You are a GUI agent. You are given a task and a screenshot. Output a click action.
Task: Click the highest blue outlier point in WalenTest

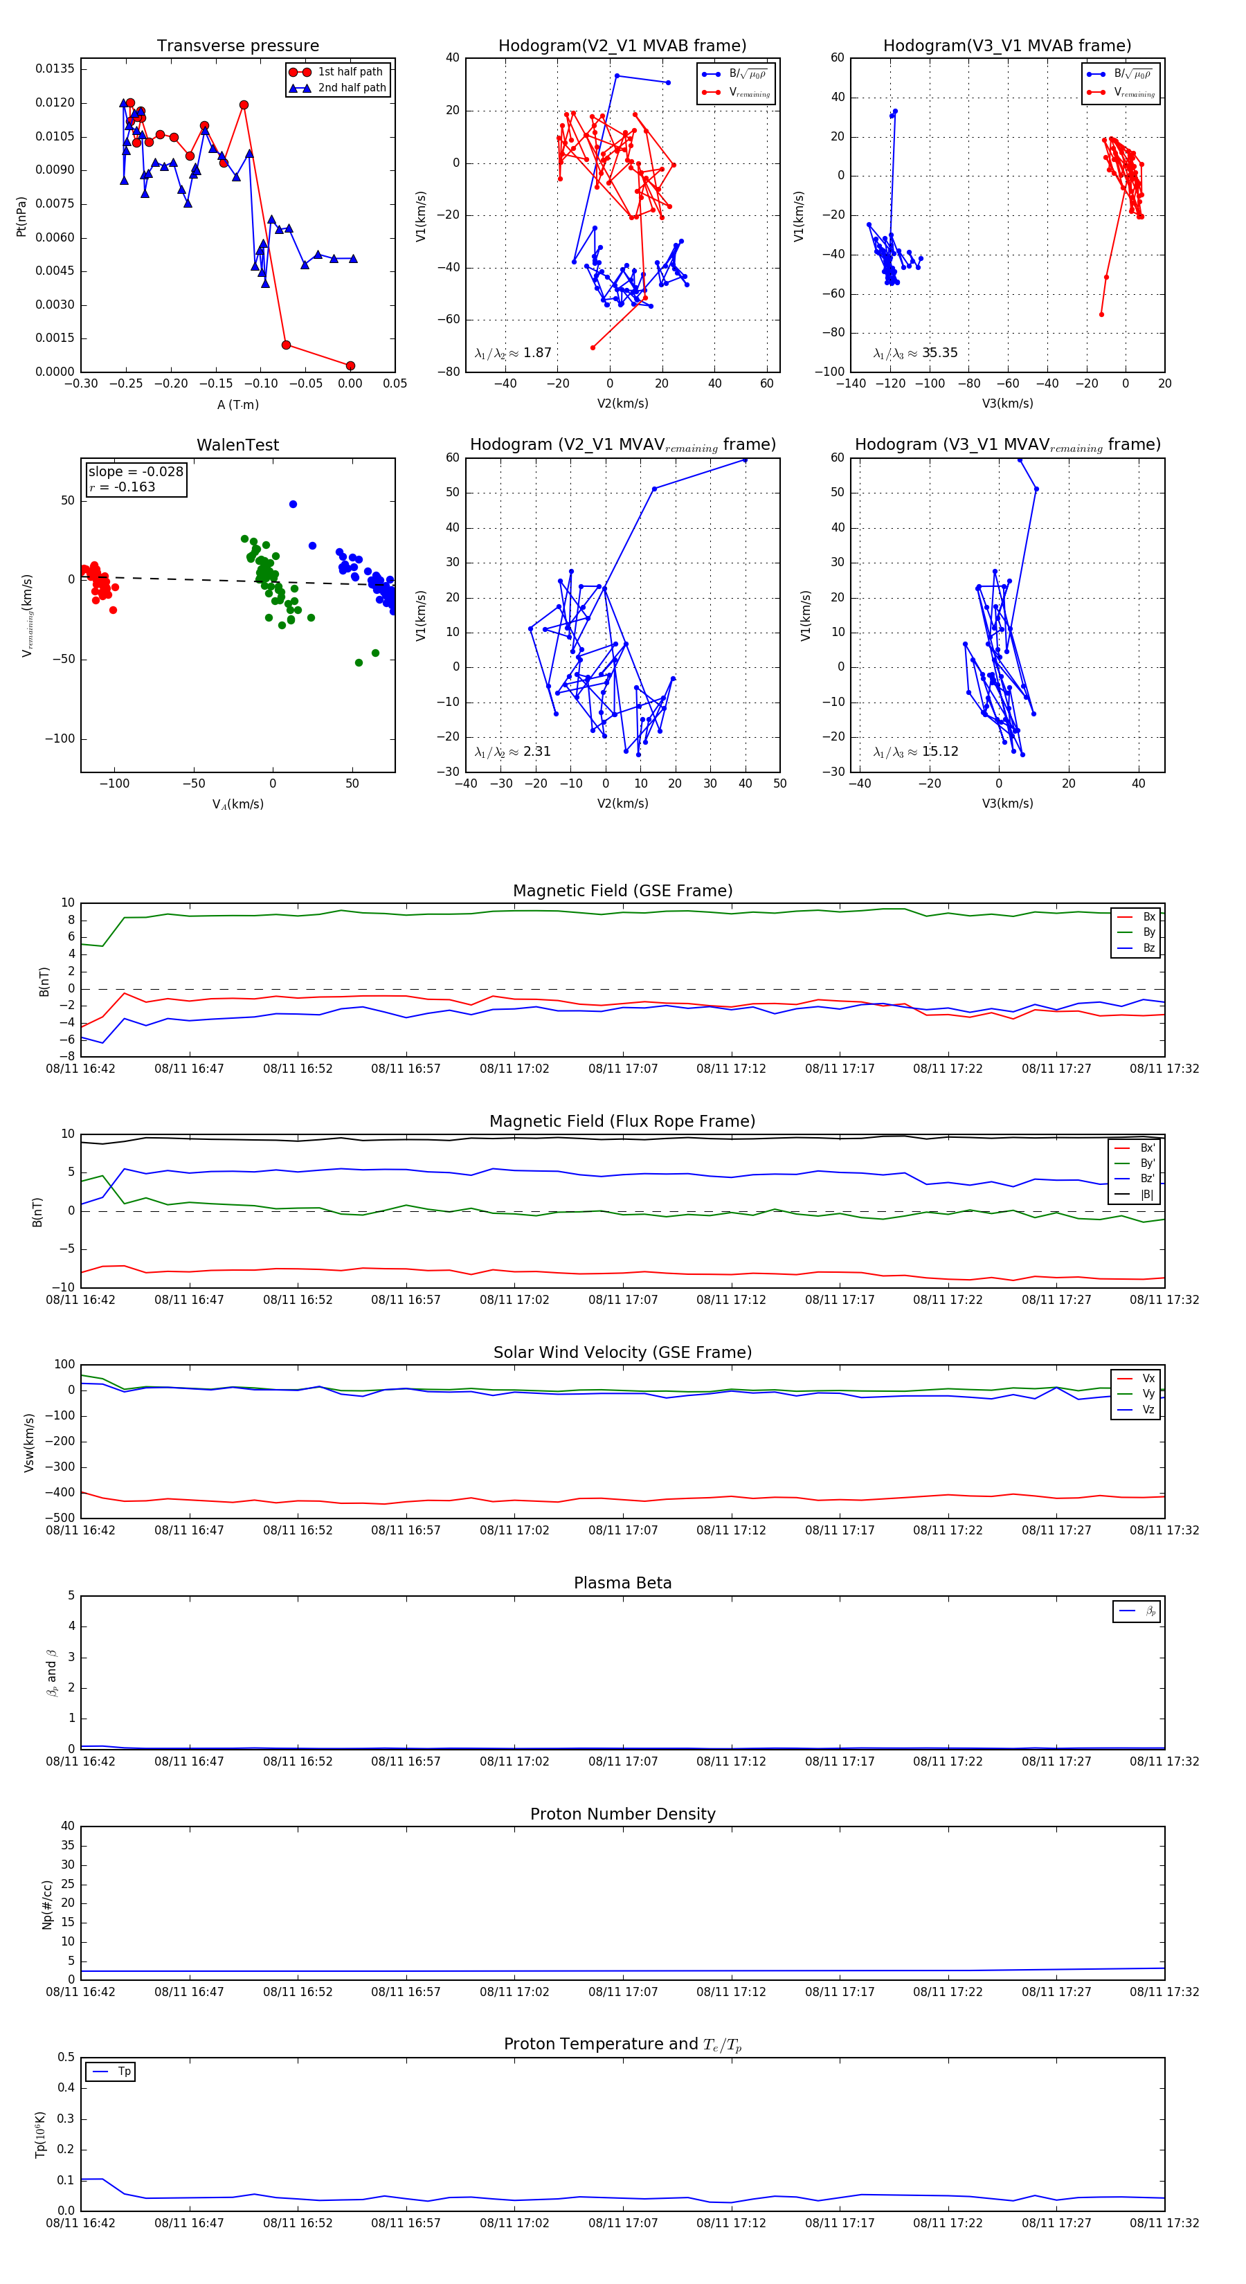coord(293,504)
